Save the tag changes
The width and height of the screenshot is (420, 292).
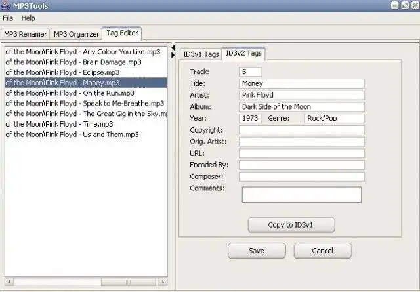pyautogui.click(x=257, y=251)
